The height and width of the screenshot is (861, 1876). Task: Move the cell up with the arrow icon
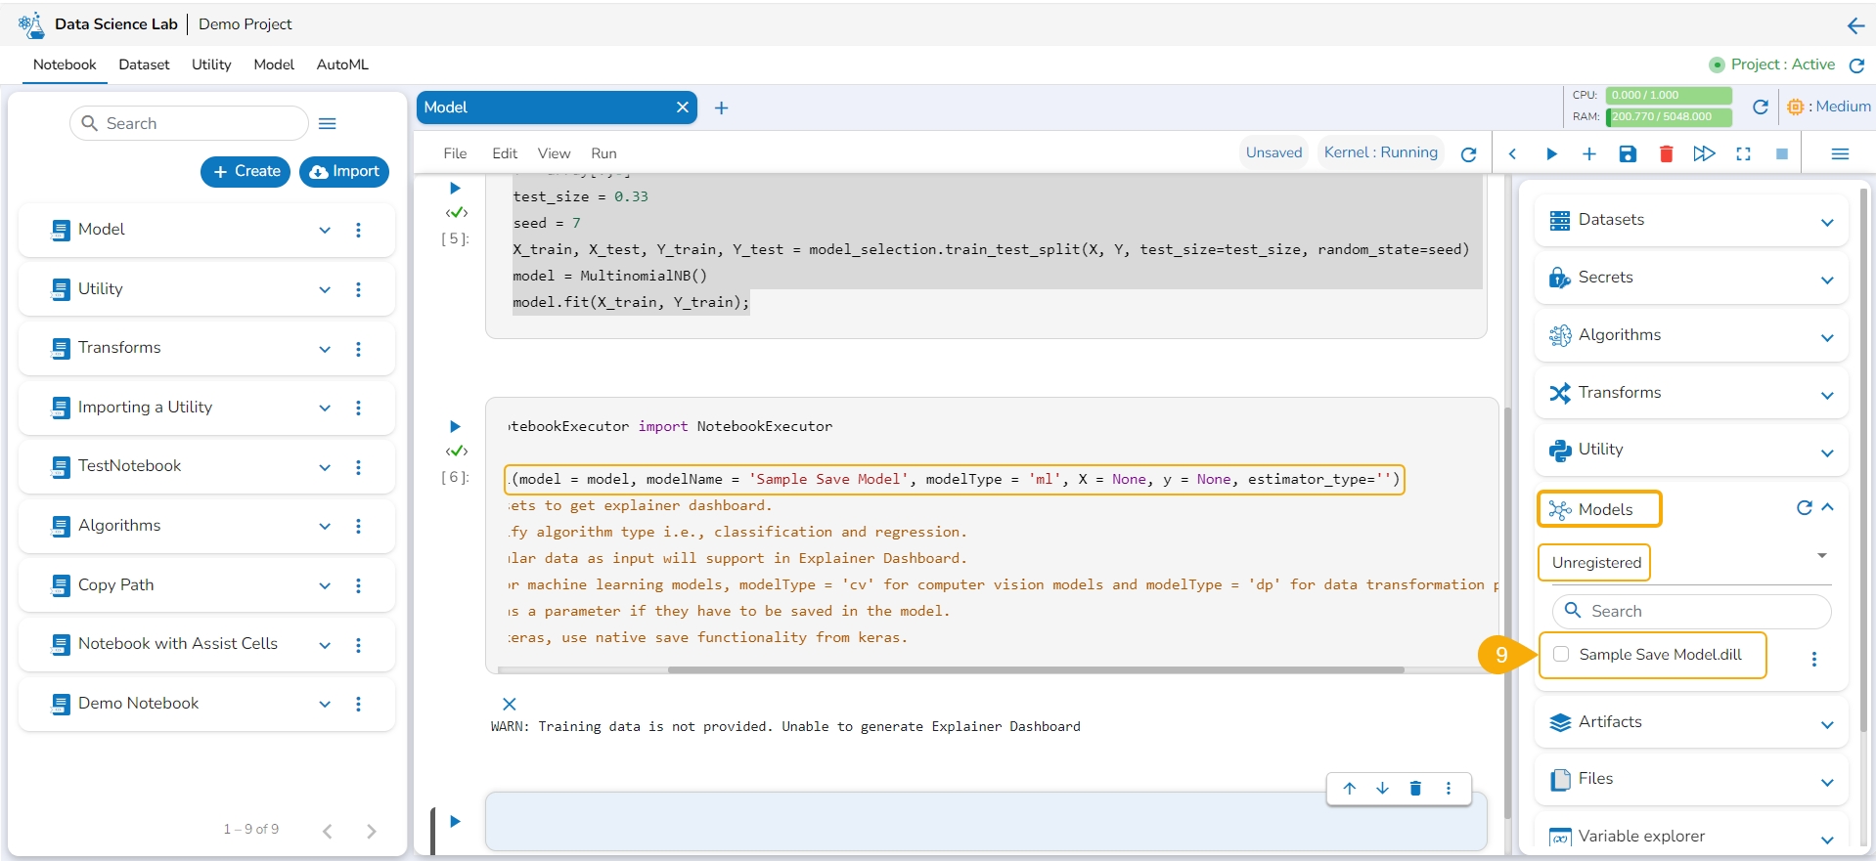pos(1350,789)
